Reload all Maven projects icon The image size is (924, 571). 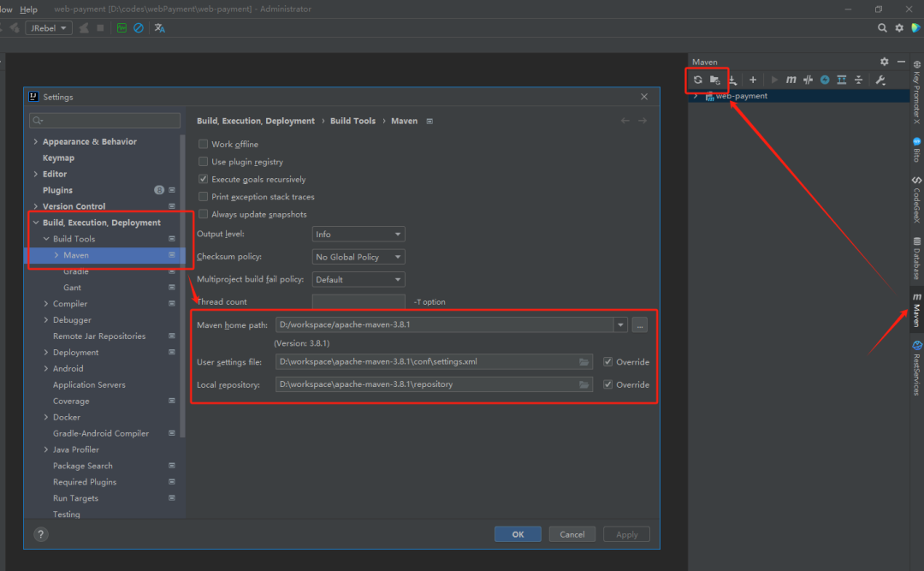click(698, 80)
